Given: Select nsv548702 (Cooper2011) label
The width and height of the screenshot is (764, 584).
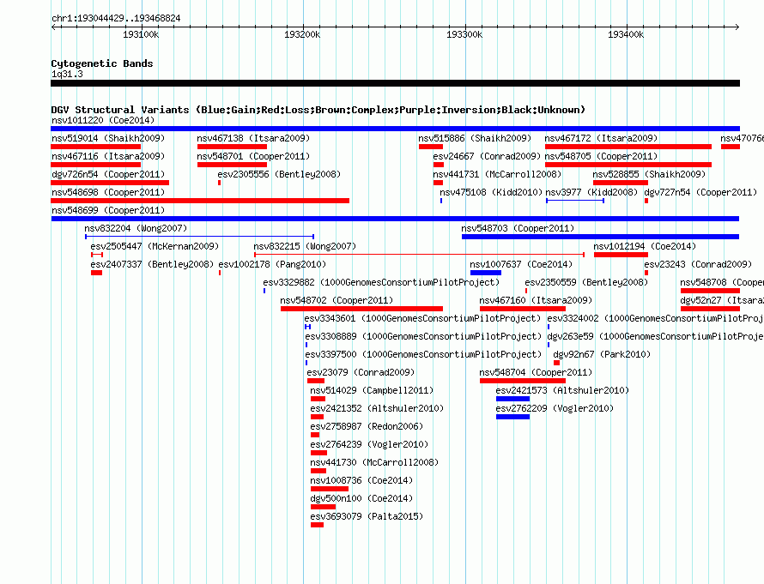Looking at the screenshot, I should [337, 300].
